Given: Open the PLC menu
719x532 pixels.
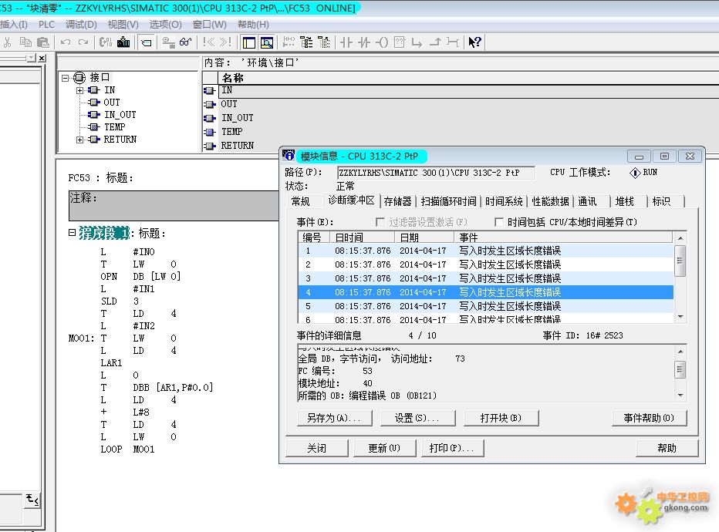Looking at the screenshot, I should point(47,24).
